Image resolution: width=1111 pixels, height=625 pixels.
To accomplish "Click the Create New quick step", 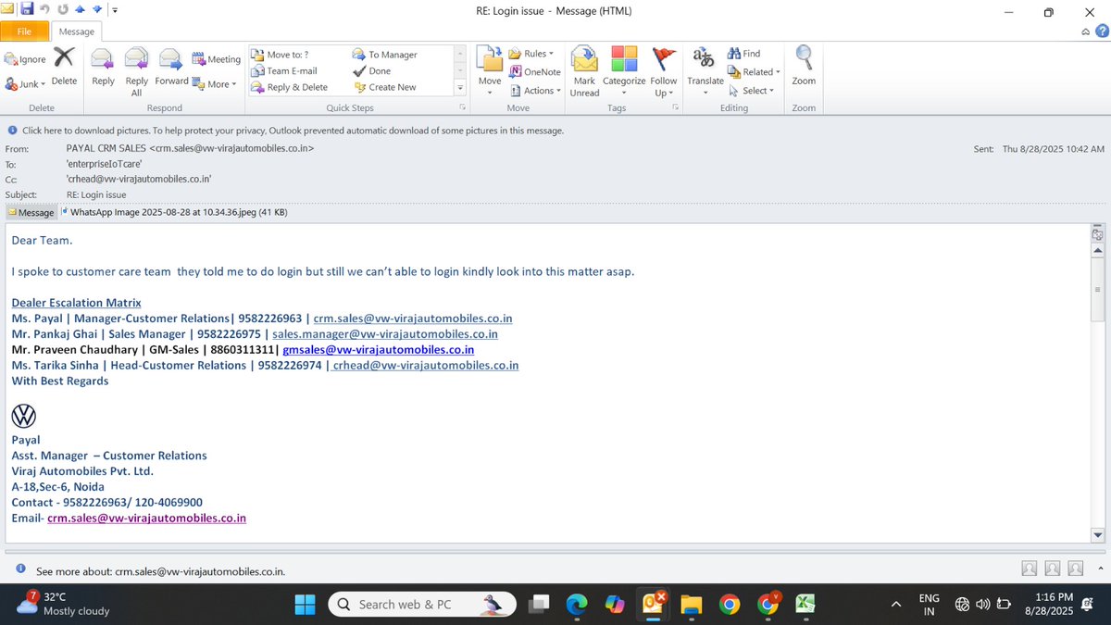I will click(385, 87).
